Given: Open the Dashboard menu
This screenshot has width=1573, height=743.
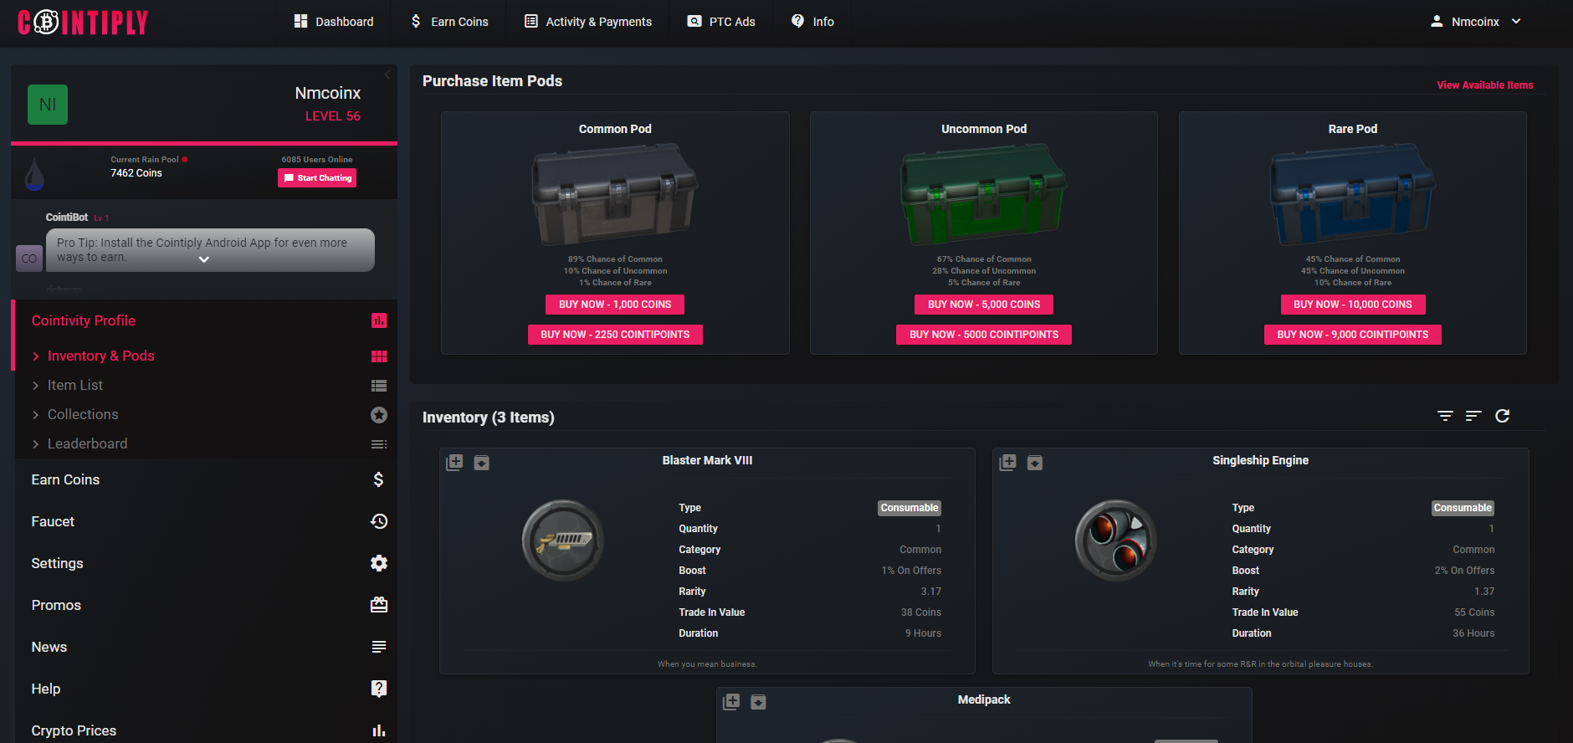Looking at the screenshot, I should click(x=334, y=22).
